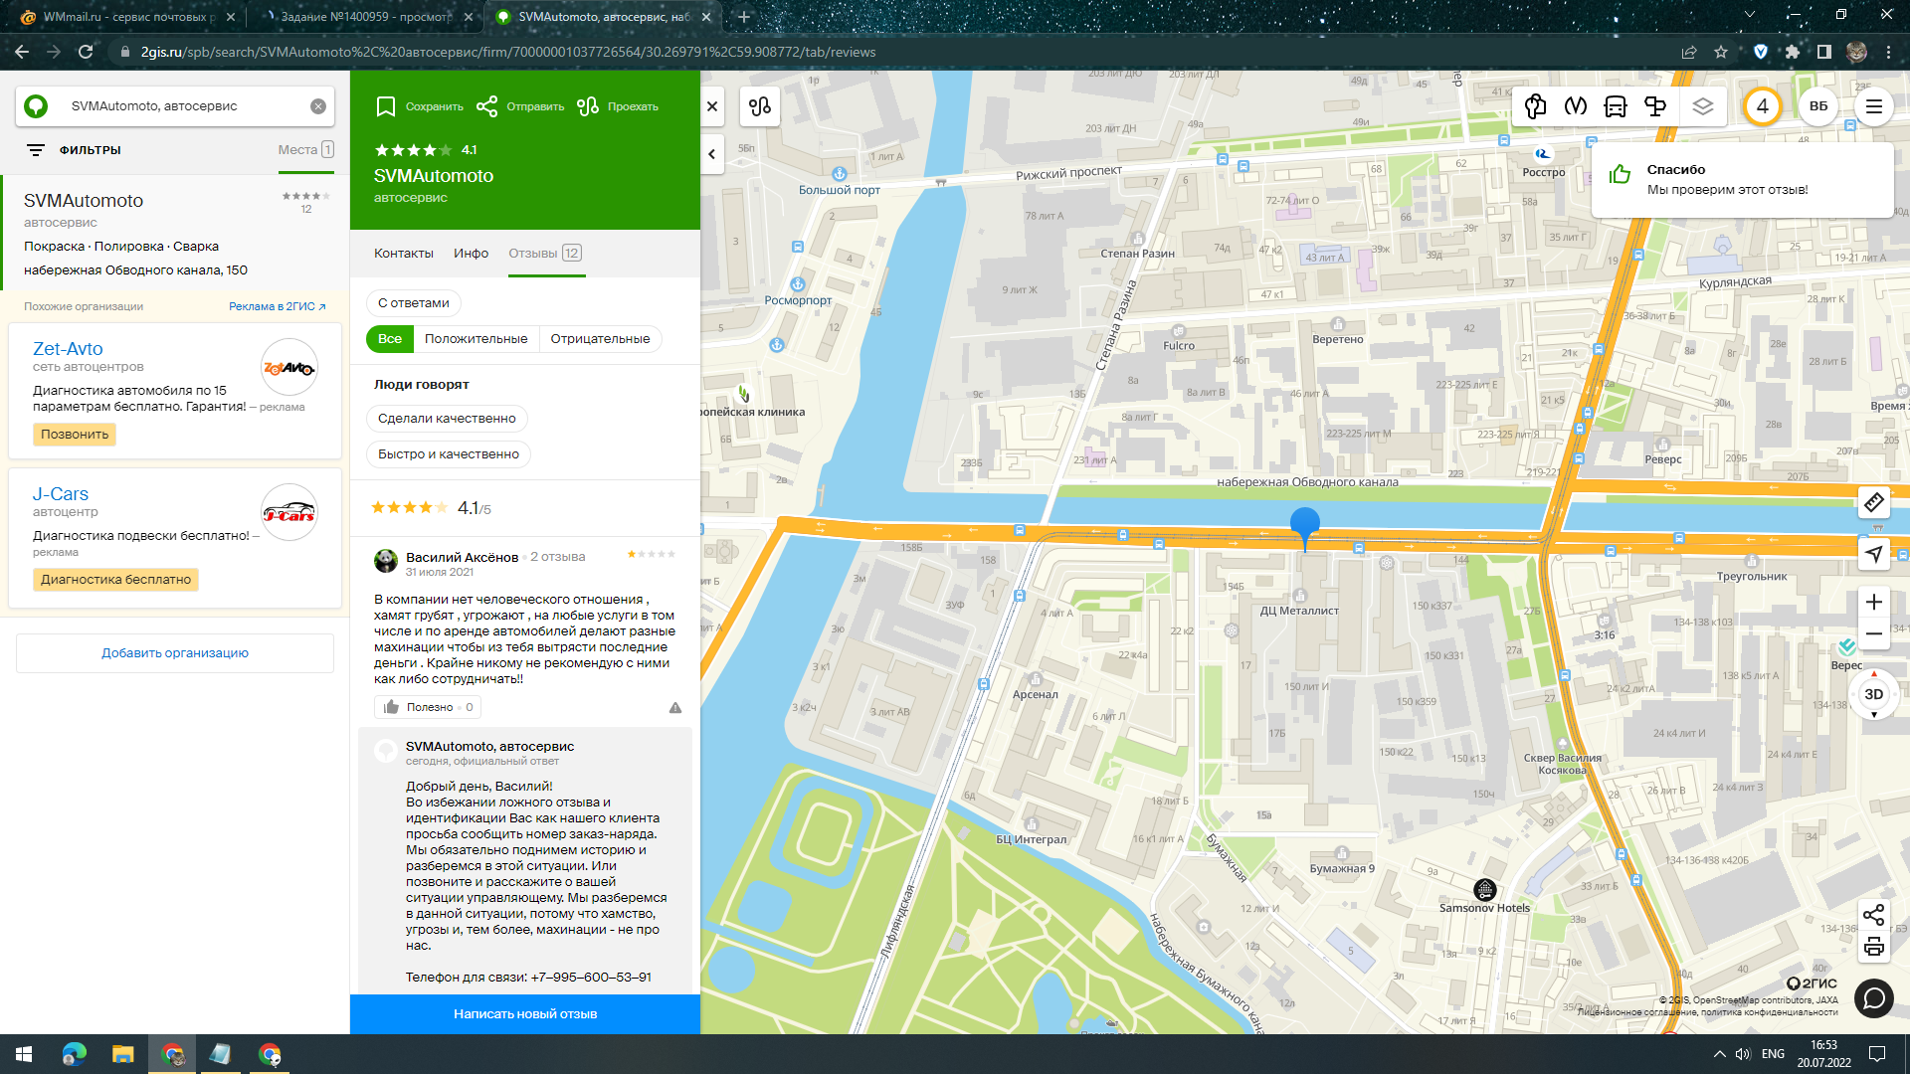Switch to WMmail.ru browser tab
Image resolution: width=1910 pixels, height=1074 pixels.
click(129, 17)
